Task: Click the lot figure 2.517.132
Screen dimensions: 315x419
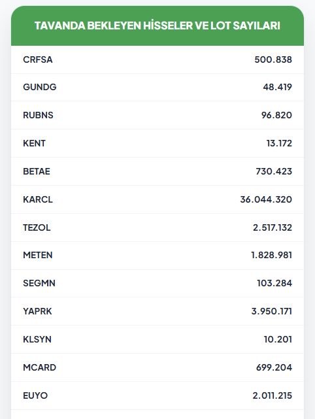Action: click(273, 227)
